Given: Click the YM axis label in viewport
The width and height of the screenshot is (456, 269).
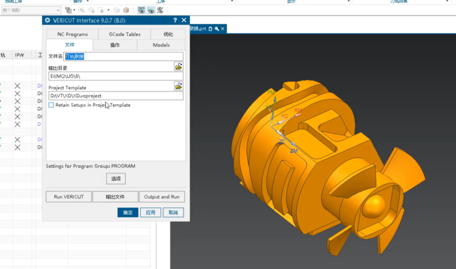Looking at the screenshot, I should click(x=271, y=92).
